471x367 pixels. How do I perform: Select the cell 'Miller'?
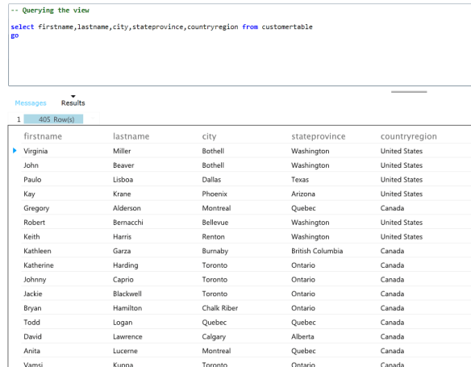coord(122,151)
